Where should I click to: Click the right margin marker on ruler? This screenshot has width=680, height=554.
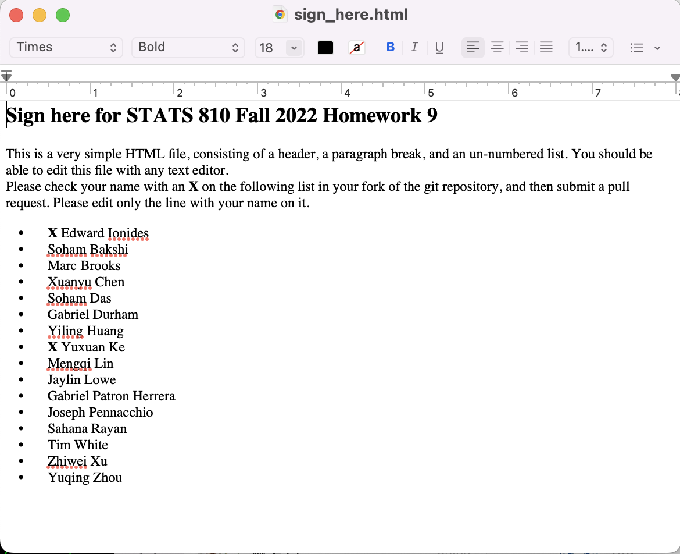[x=675, y=78]
